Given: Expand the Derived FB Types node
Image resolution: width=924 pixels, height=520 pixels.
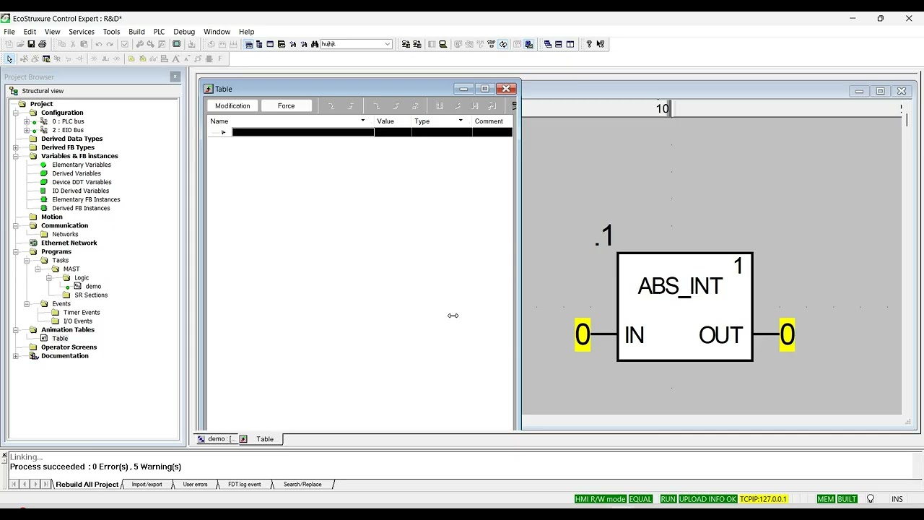Looking at the screenshot, I should click(16, 147).
